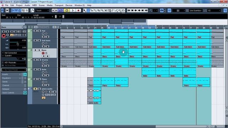Viewport: 228px width, 128px height.
Task: Open the Audio menu
Action: point(27,5)
